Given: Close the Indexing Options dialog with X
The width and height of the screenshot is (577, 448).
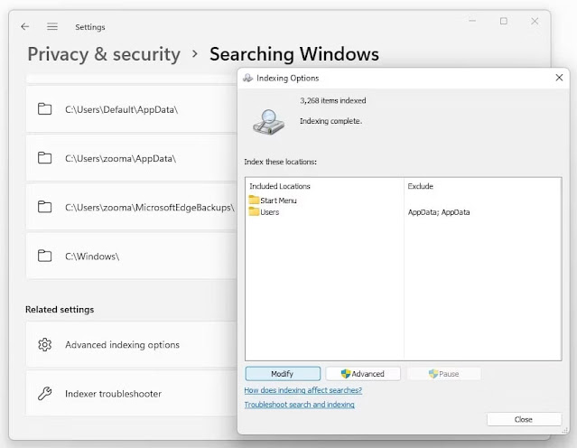Looking at the screenshot, I should [559, 78].
